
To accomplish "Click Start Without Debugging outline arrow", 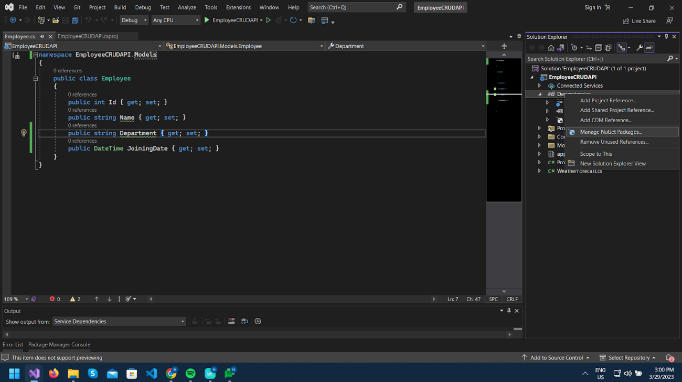I will point(268,20).
